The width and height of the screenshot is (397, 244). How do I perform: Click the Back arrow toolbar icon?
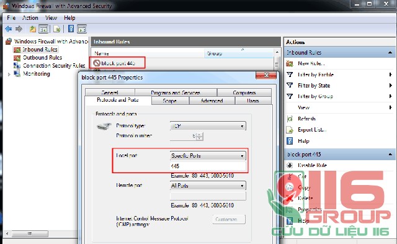coord(8,29)
